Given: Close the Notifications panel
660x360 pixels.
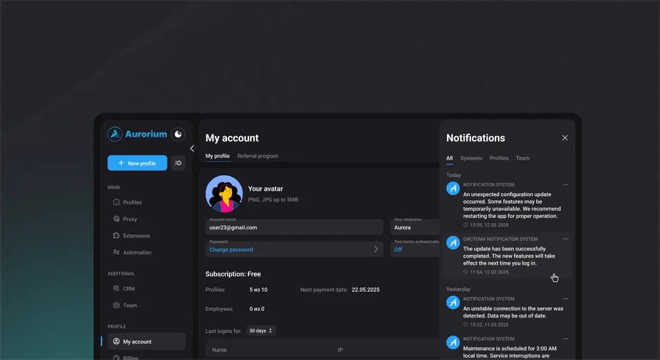Looking at the screenshot, I should (565, 138).
